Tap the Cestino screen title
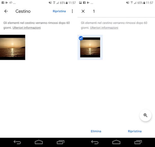This screenshot has height=147, width=155. [23, 11]
